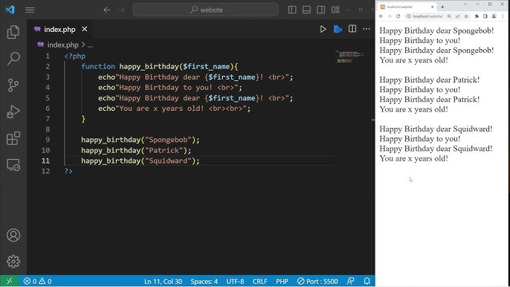Open Run and Debug view
This screenshot has height=287, width=510.
(x=13, y=112)
